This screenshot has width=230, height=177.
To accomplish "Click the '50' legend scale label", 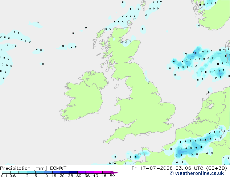I will click(112, 176).
